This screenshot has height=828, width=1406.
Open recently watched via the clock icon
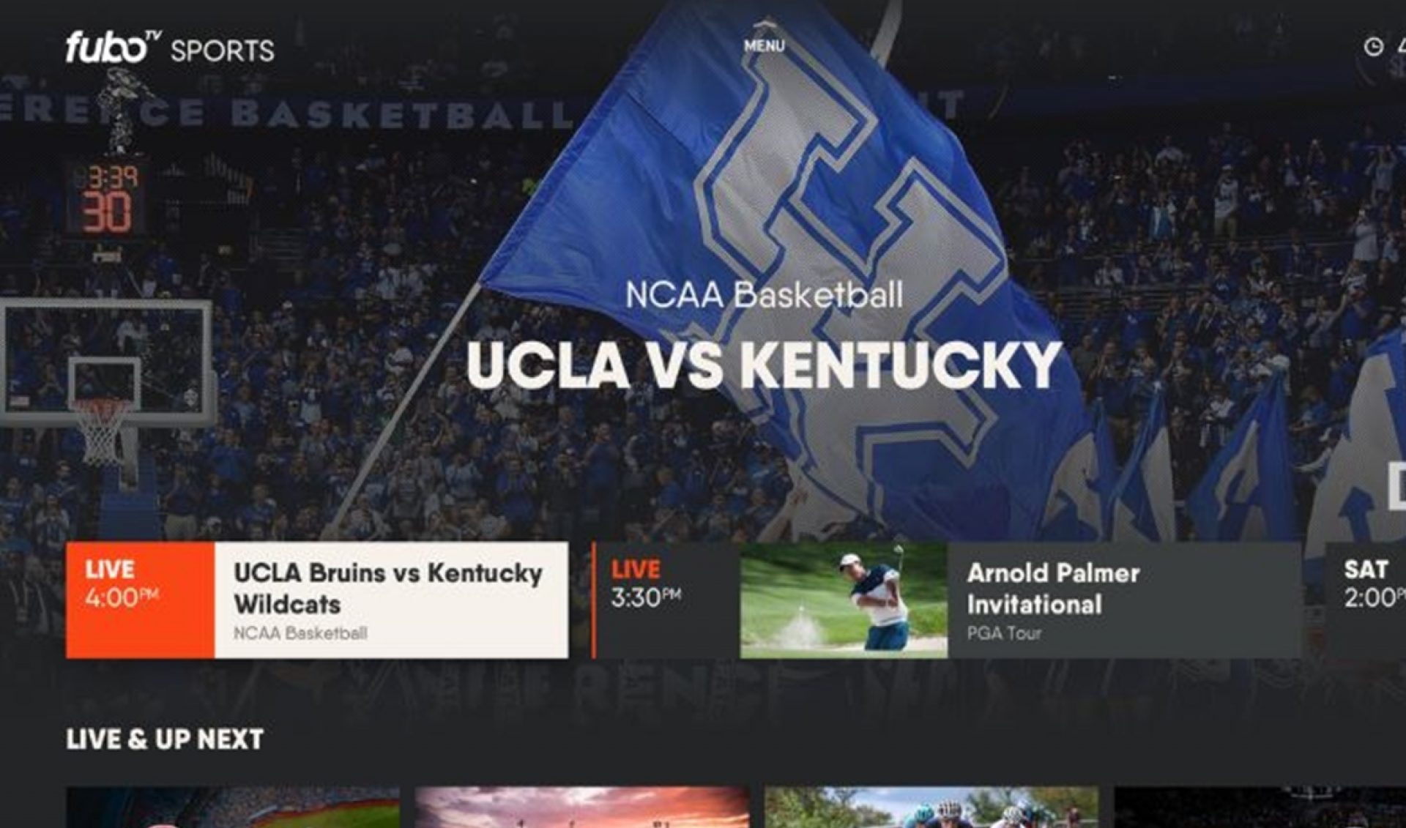(x=1373, y=45)
